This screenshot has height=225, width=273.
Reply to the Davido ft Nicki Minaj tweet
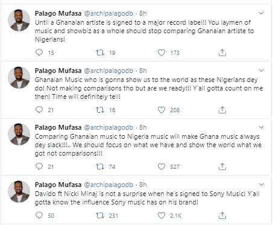pos(39,215)
